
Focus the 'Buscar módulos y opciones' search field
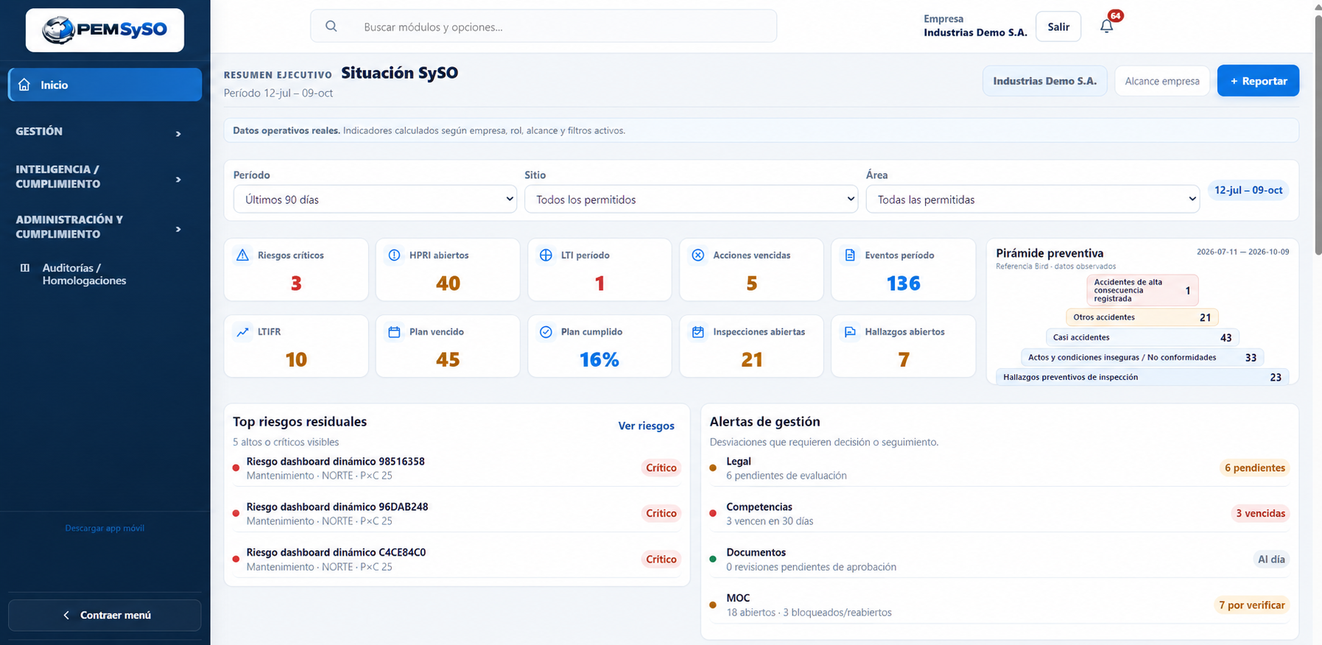[x=544, y=27]
